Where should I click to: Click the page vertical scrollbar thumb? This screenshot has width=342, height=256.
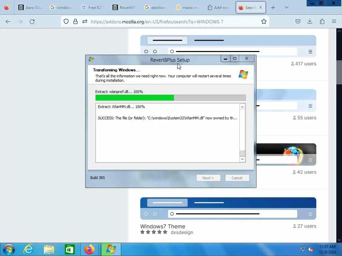pyautogui.click(x=339, y=72)
